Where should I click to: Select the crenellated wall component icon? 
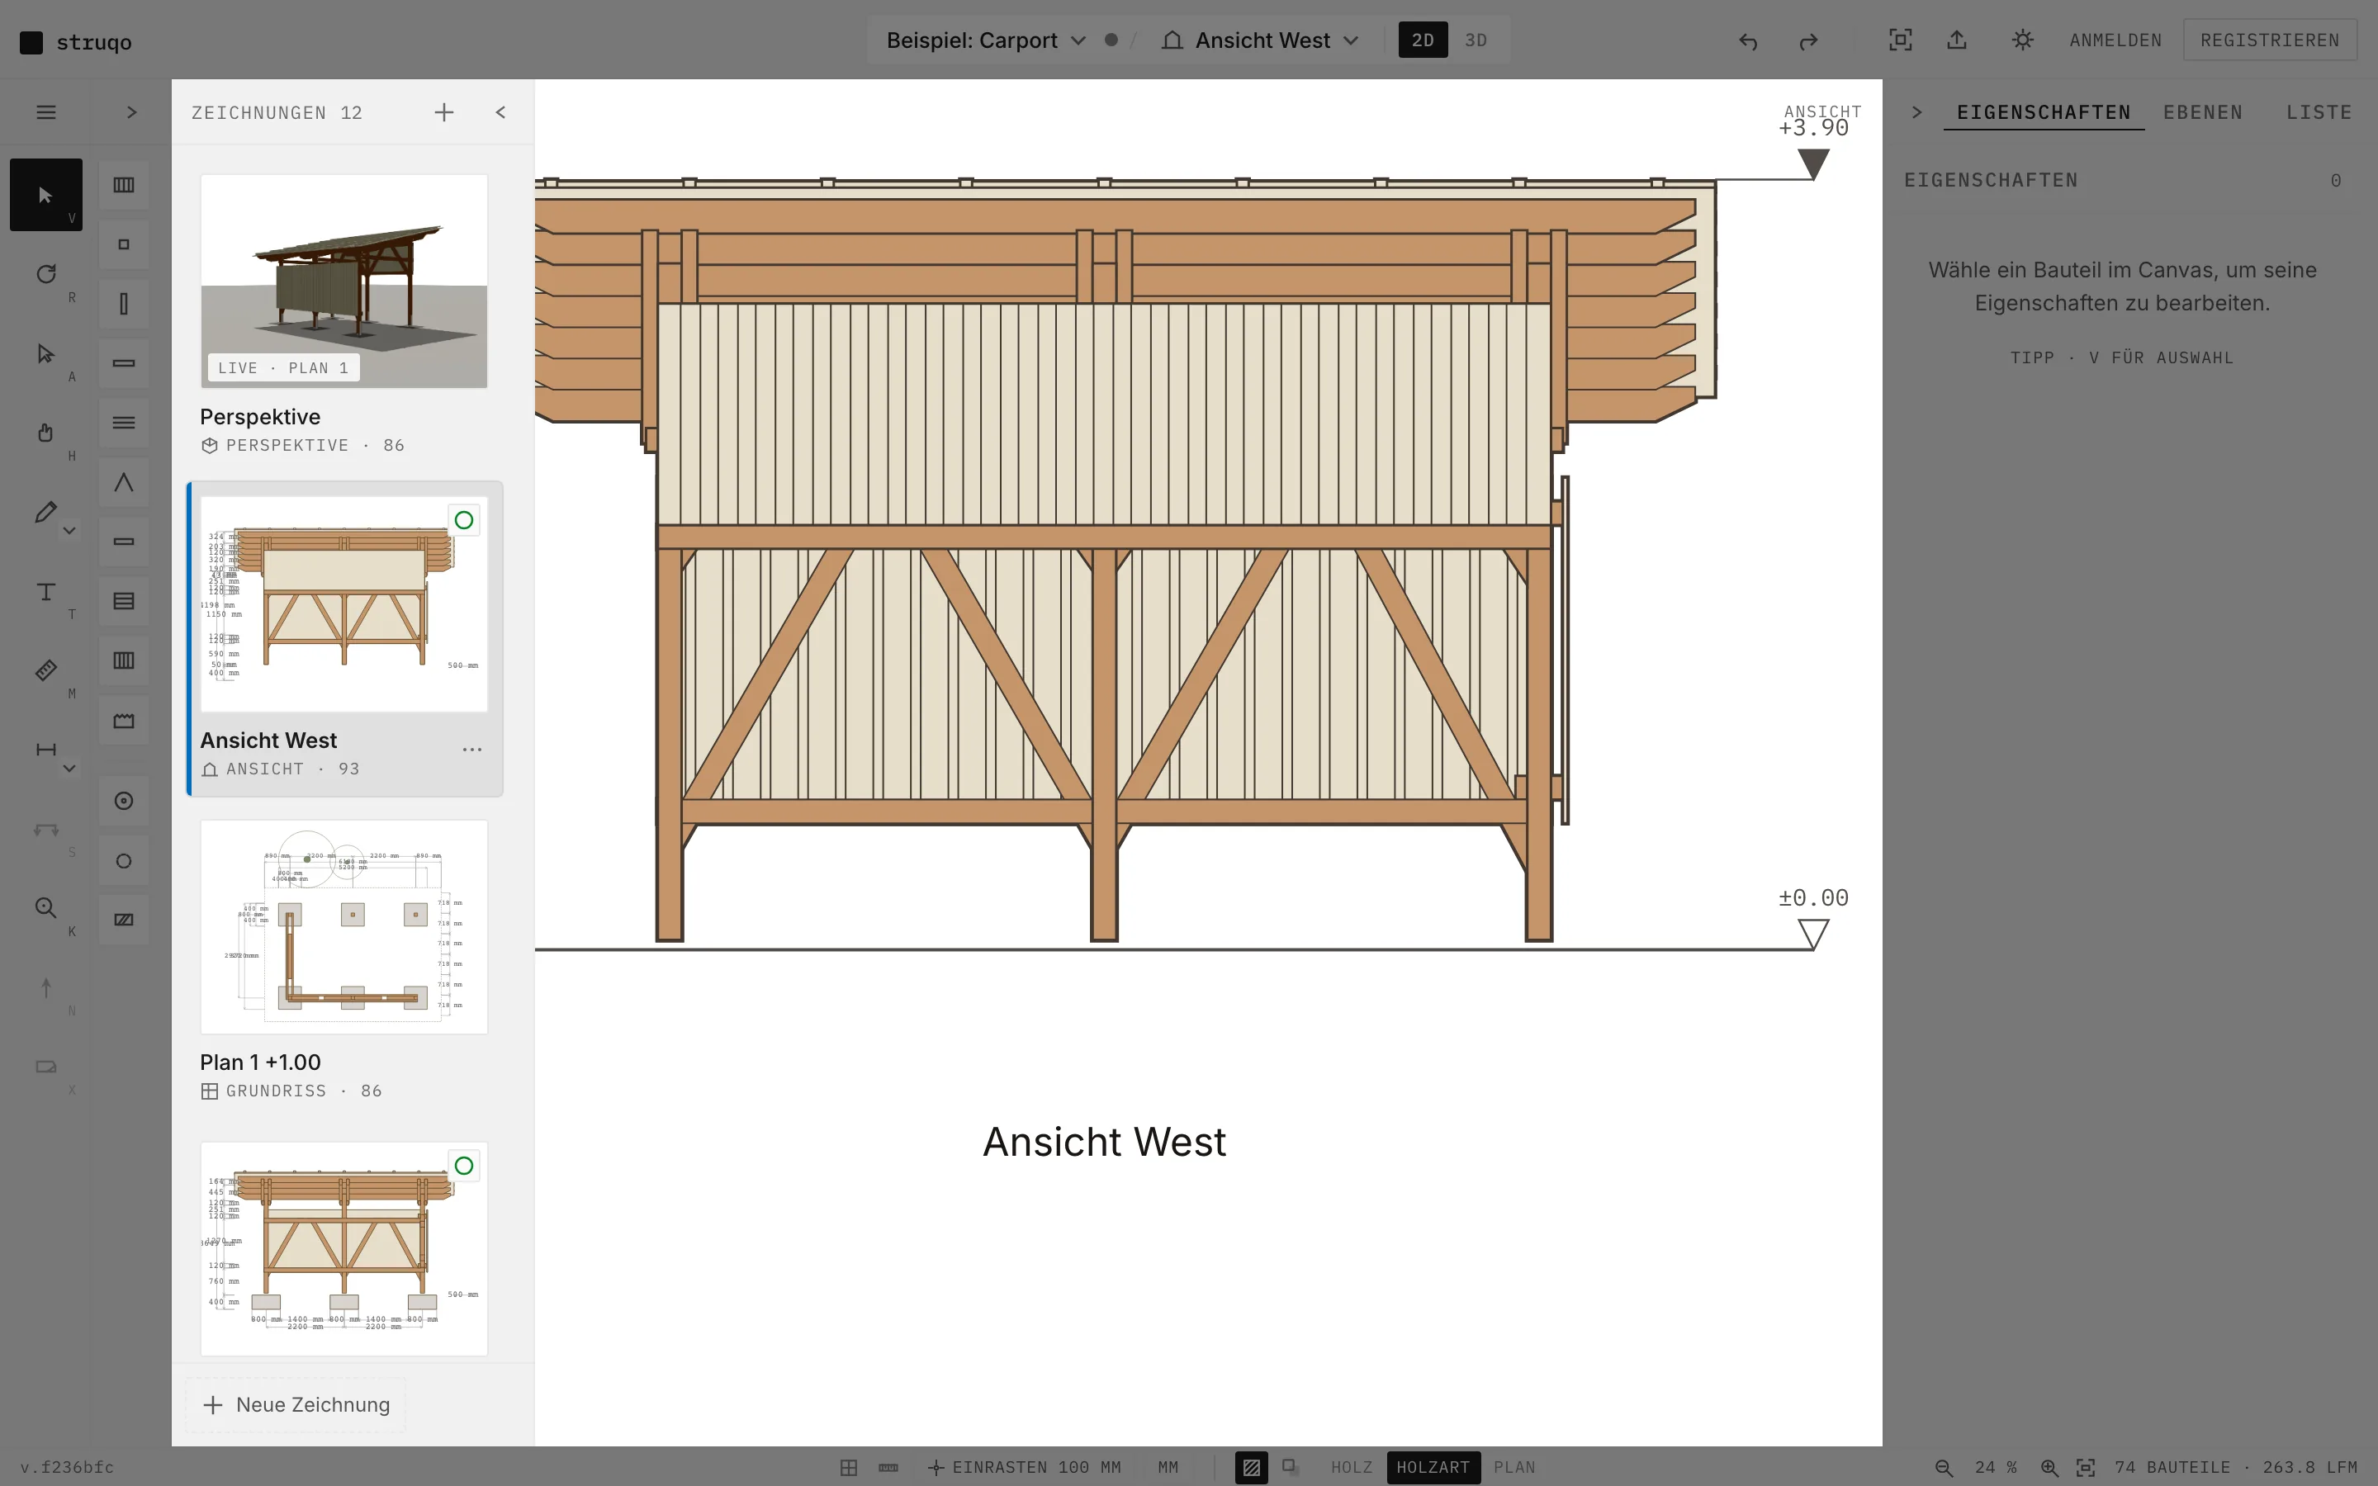click(124, 722)
